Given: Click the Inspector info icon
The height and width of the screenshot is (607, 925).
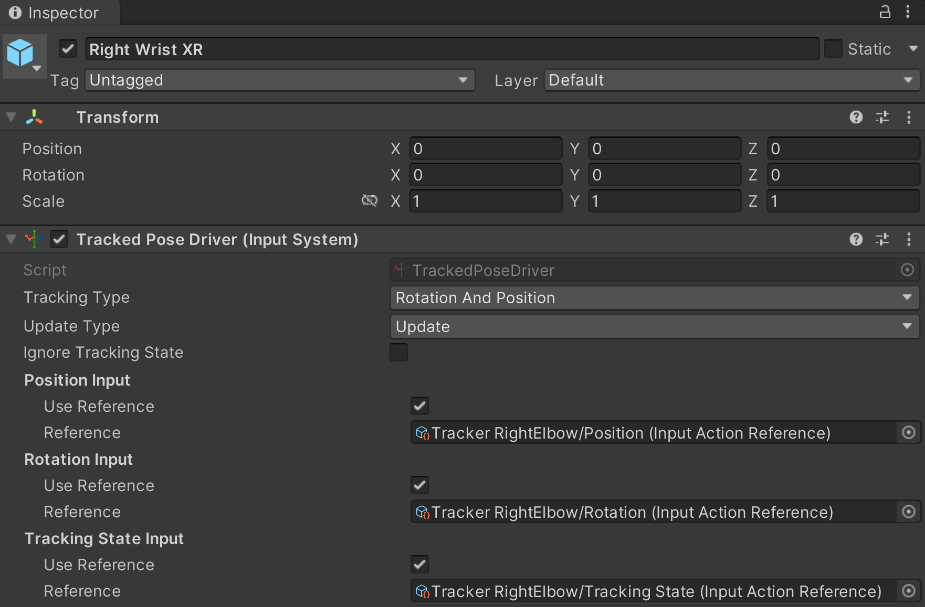Looking at the screenshot, I should [15, 13].
